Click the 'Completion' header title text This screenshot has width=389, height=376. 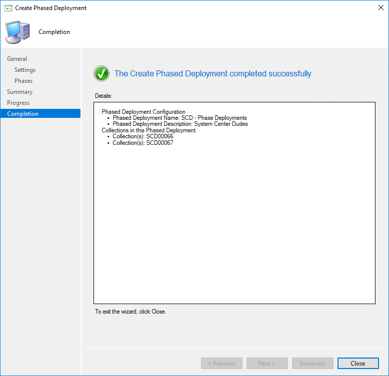point(54,32)
